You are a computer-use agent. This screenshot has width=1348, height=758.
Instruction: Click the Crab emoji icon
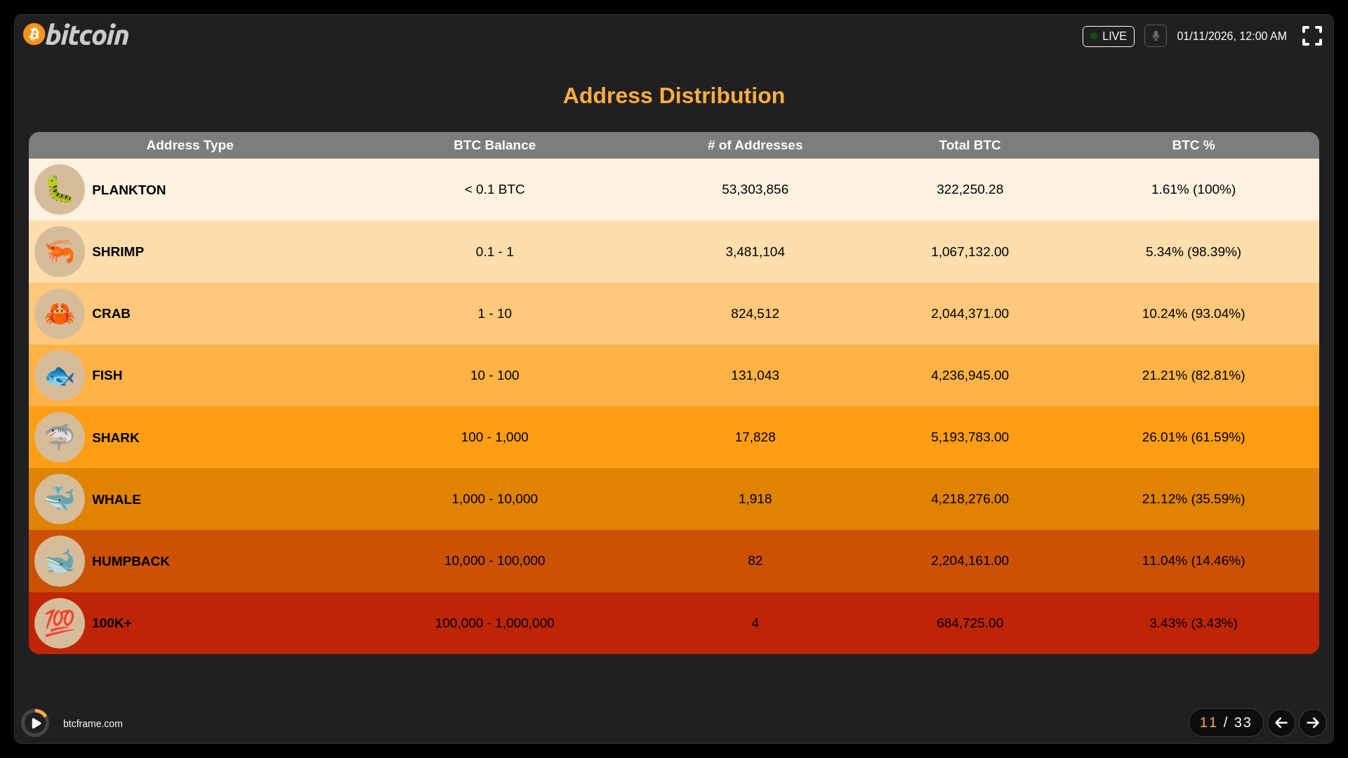coord(60,314)
